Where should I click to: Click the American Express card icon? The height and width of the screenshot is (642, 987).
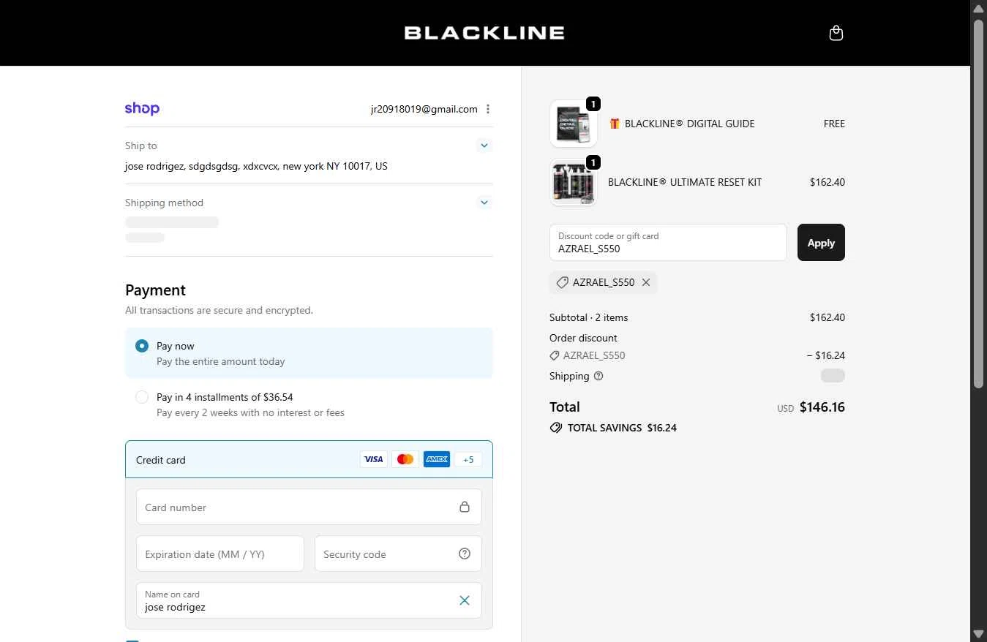coord(437,459)
